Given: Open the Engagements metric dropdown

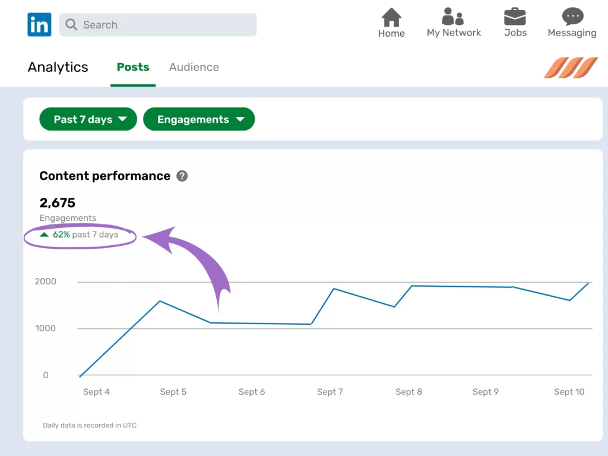Looking at the screenshot, I should pos(199,119).
